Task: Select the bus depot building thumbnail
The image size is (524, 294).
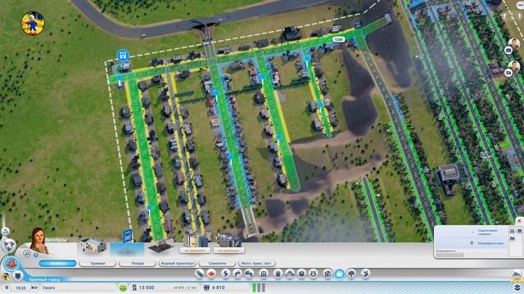Action: (93, 246)
